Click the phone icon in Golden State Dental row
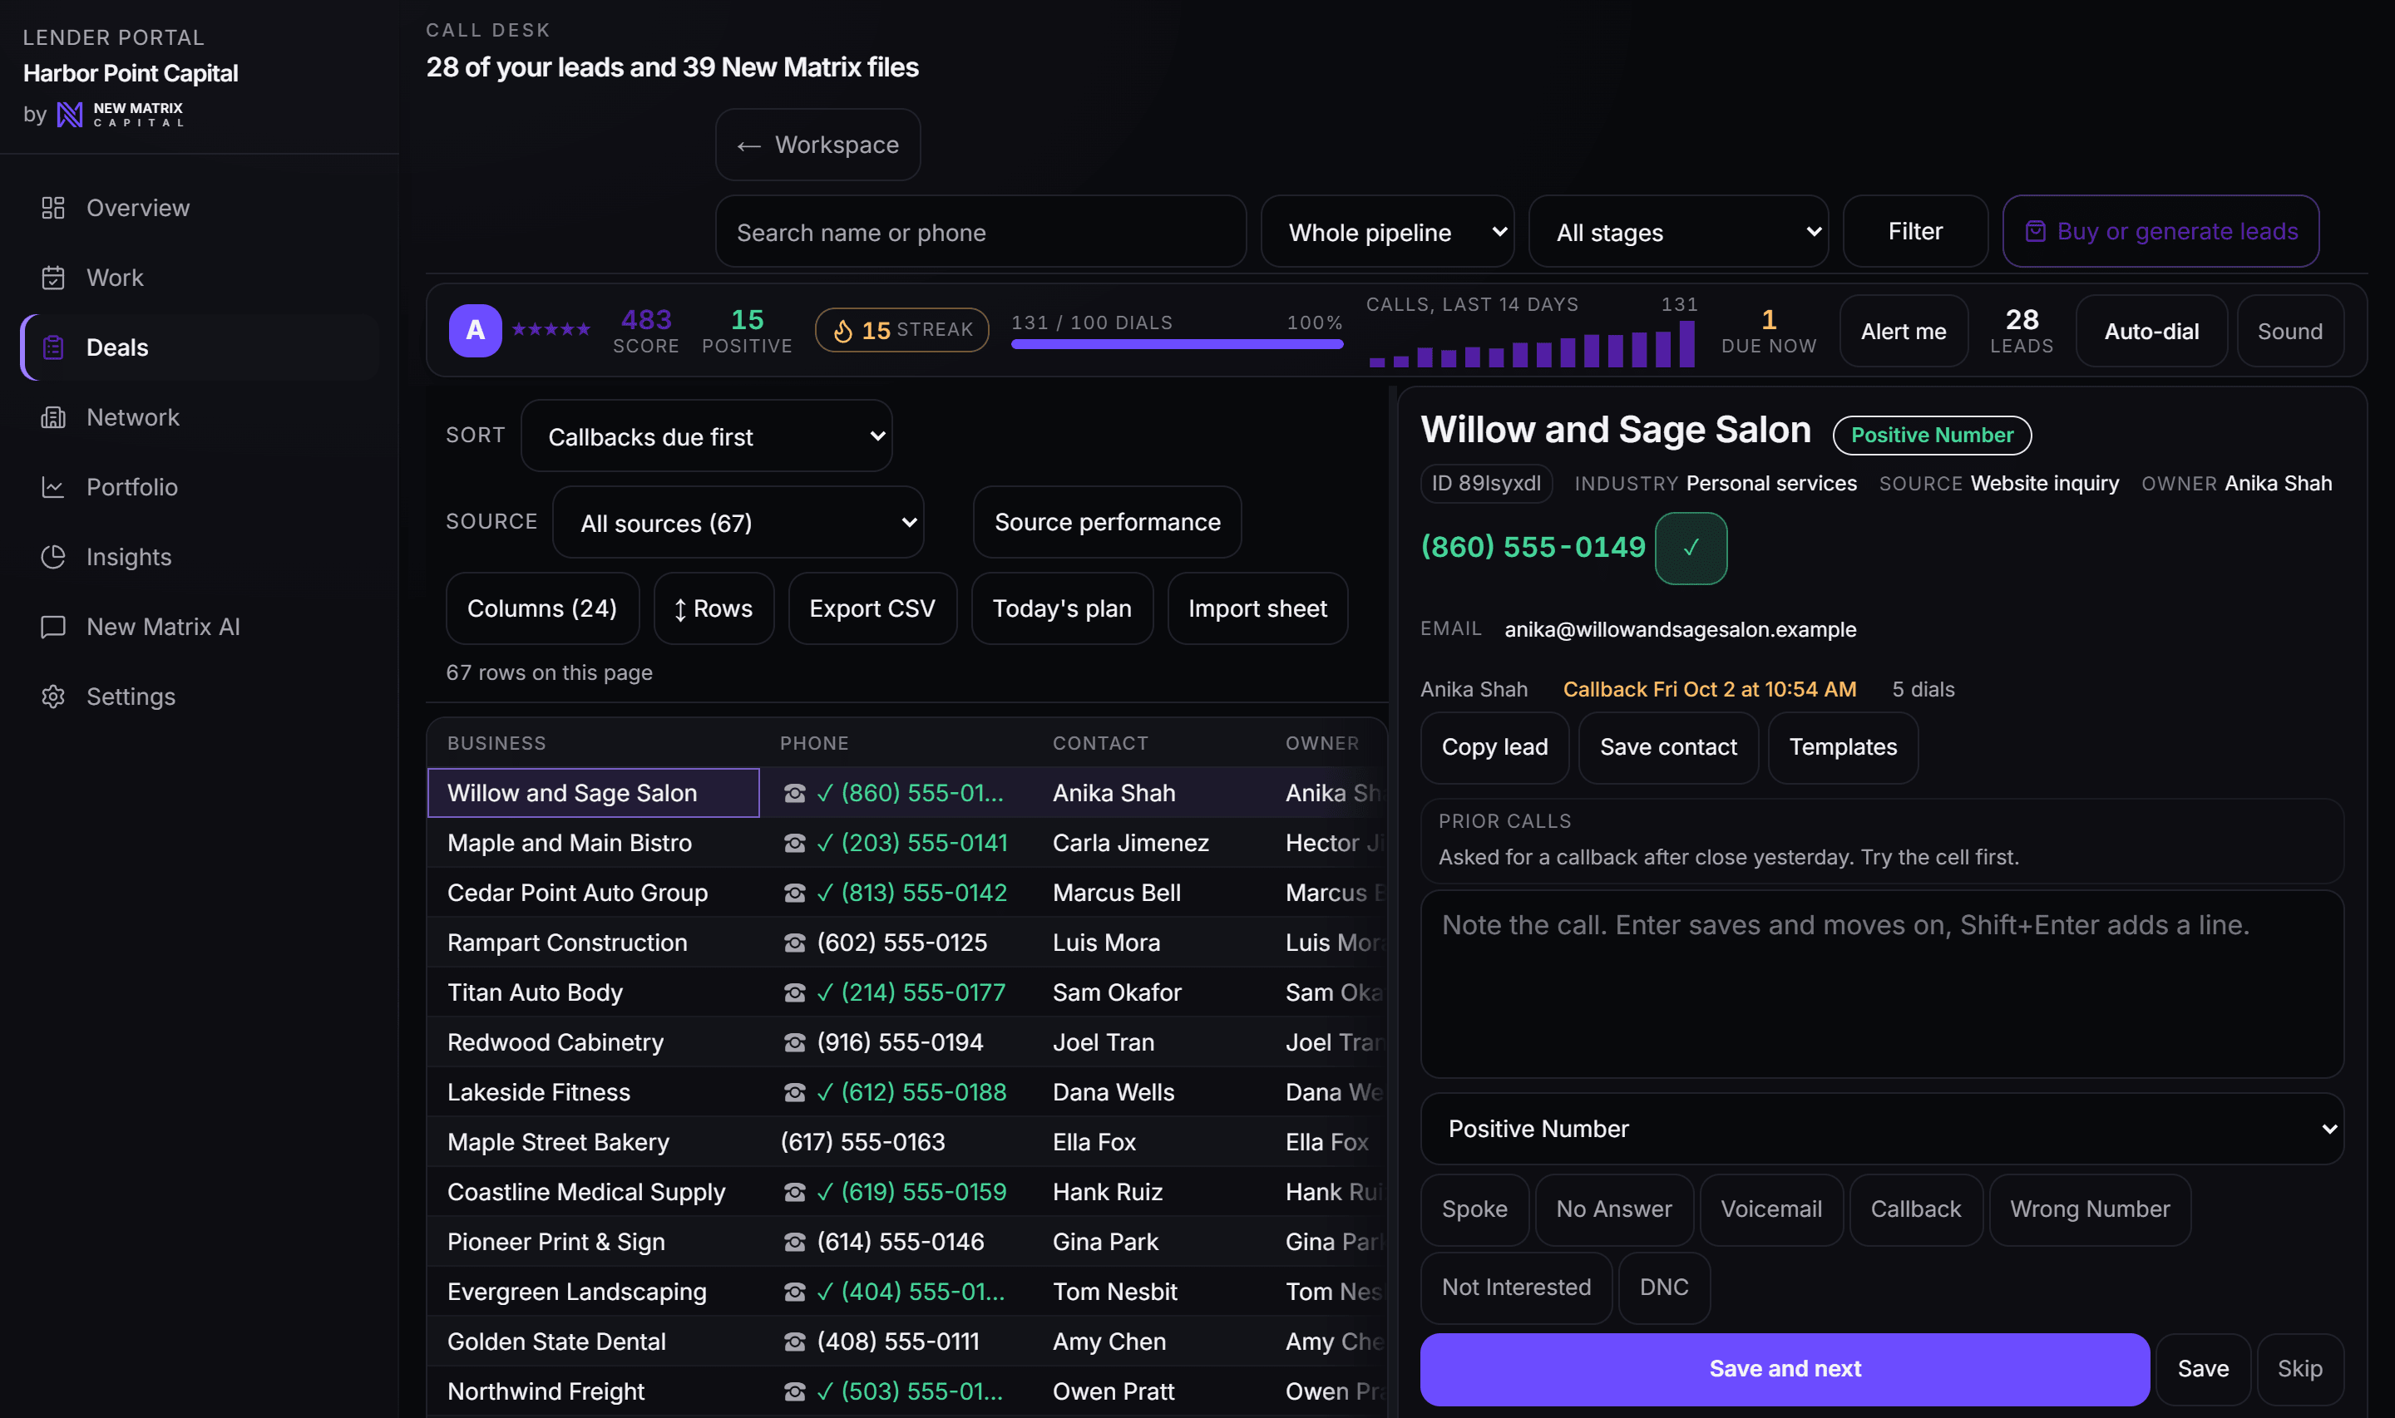This screenshot has width=2395, height=1418. [794, 1341]
